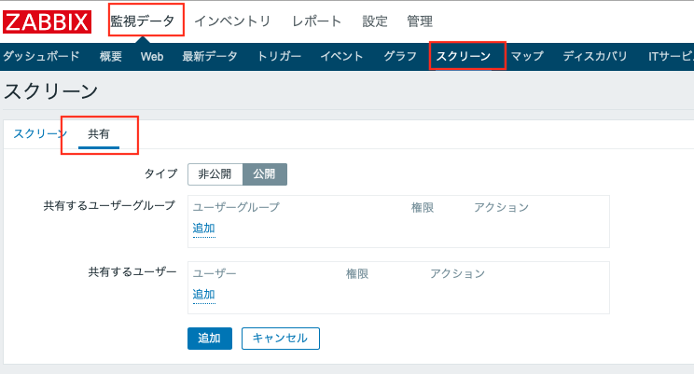The image size is (694, 374).
Task: Click the blue 追加 button
Action: pyautogui.click(x=209, y=338)
